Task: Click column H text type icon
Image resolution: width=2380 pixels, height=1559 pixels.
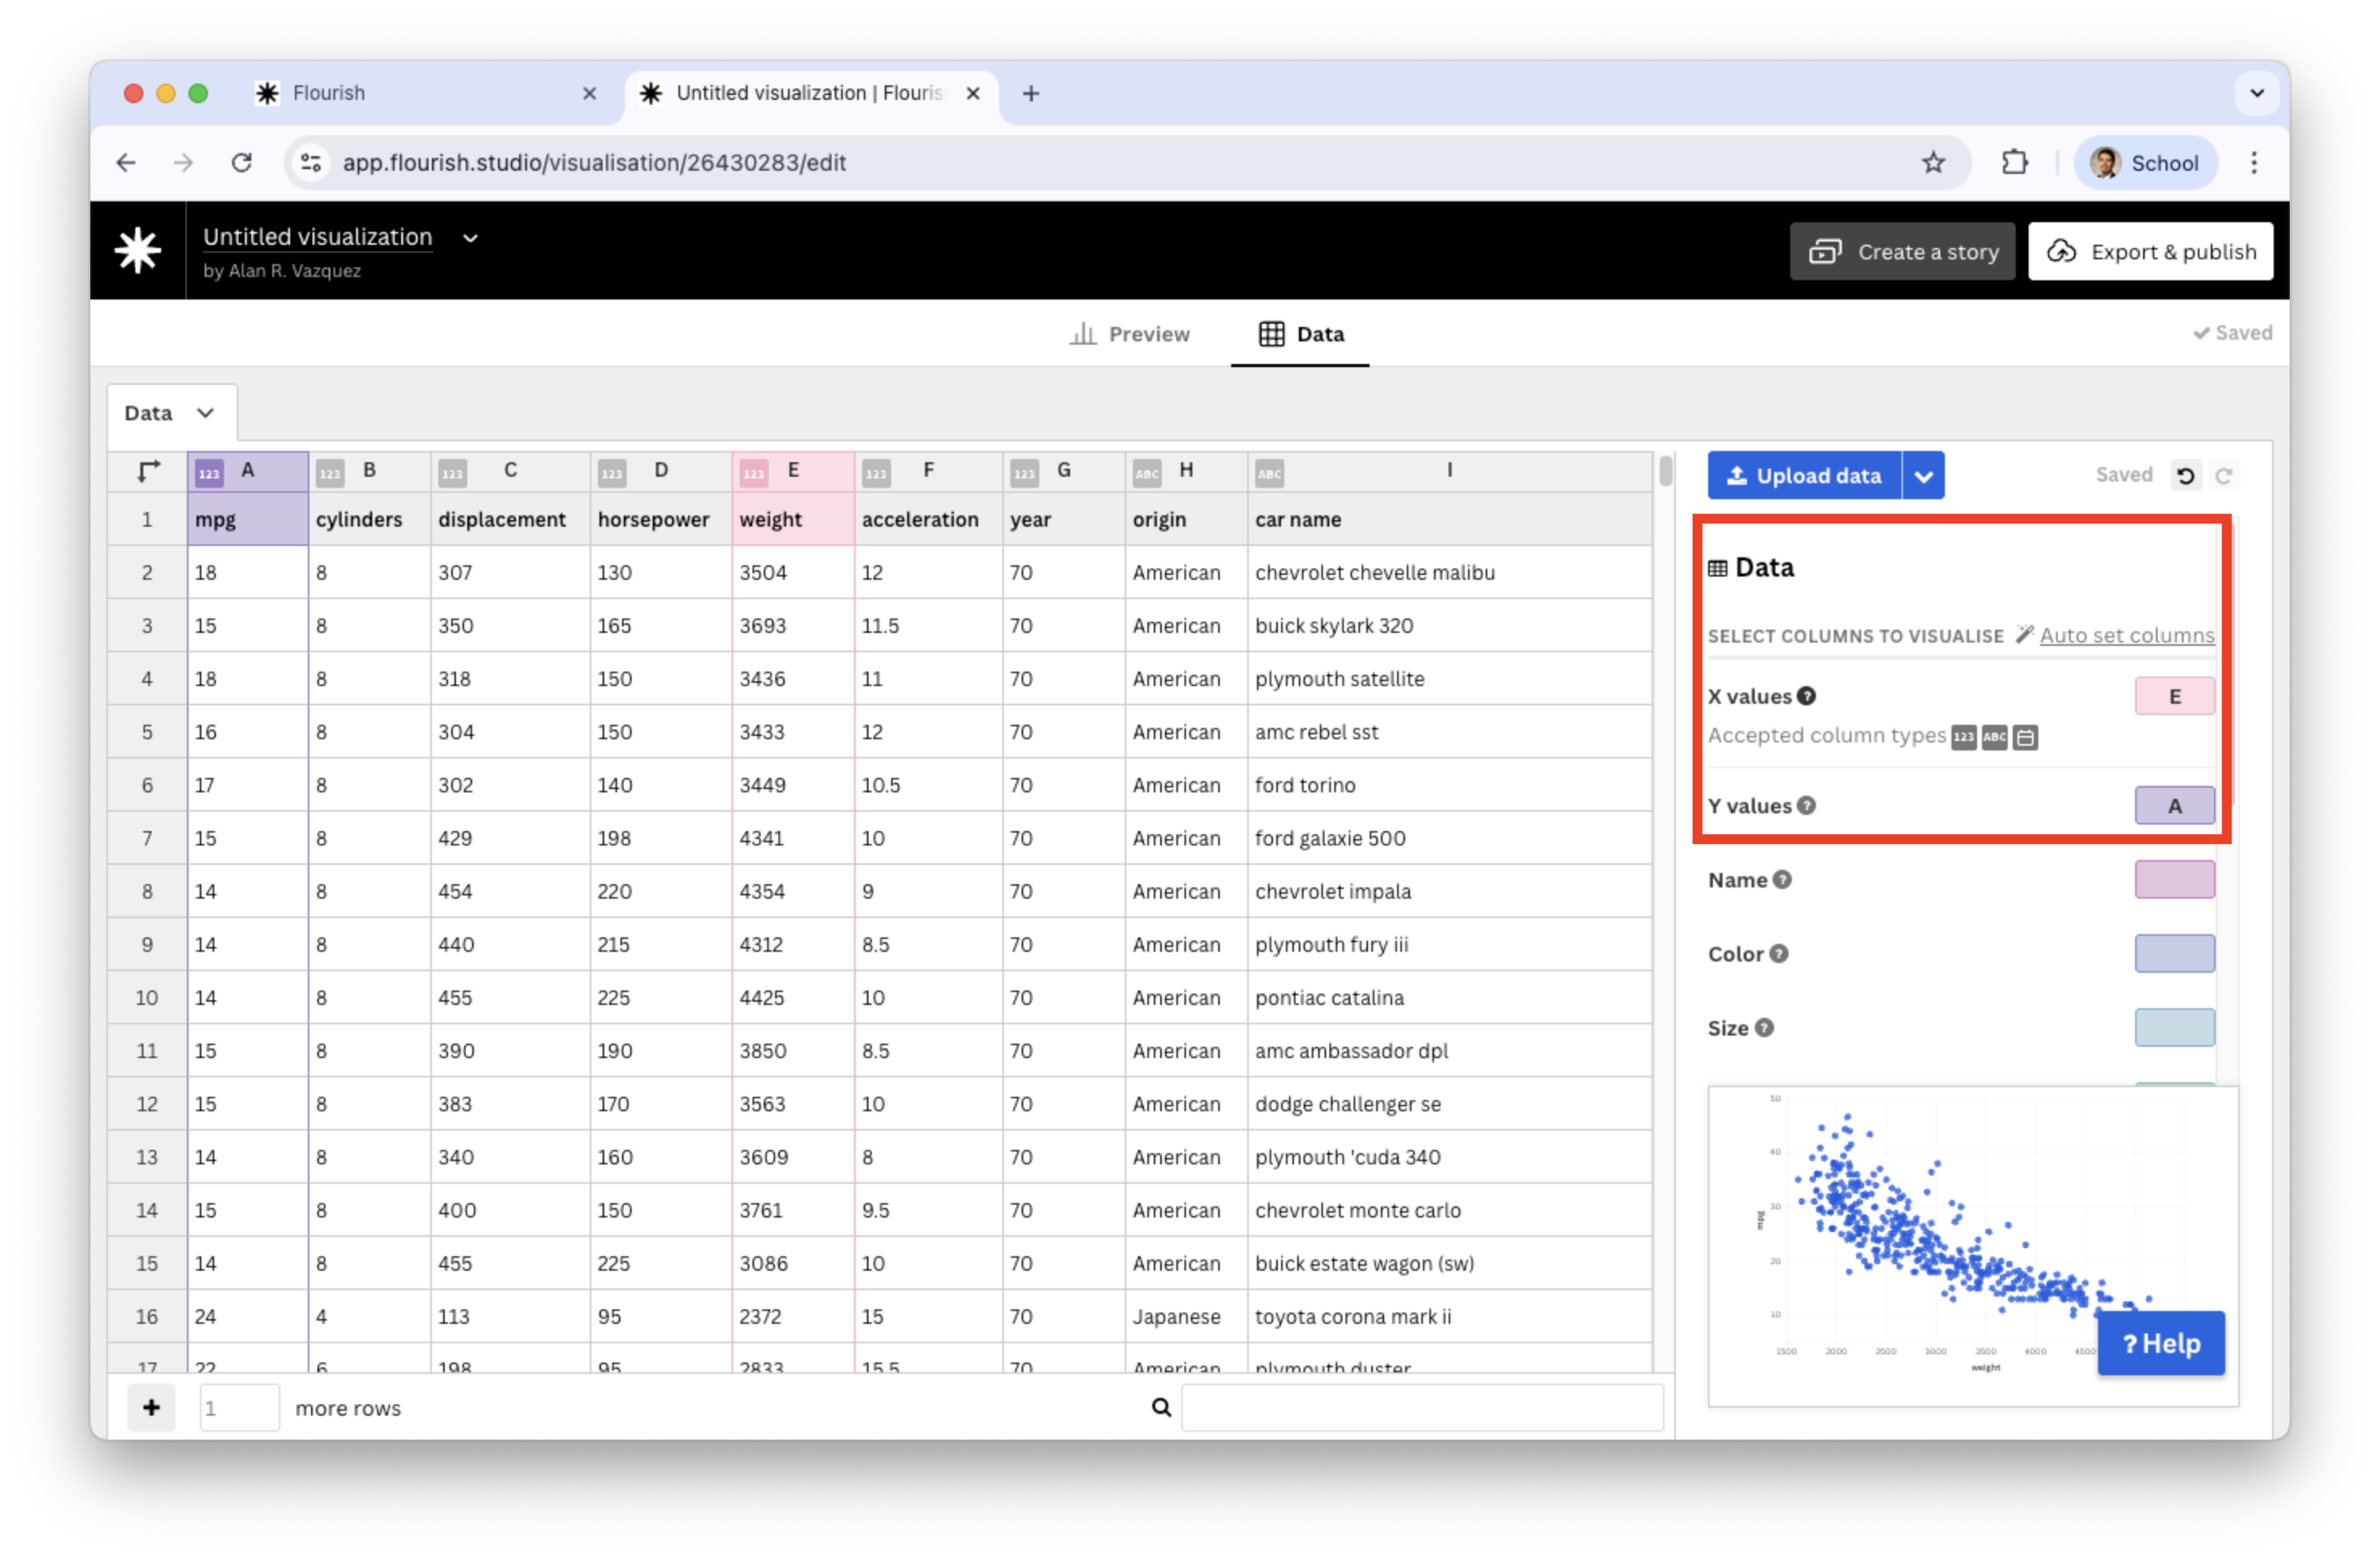Action: pyautogui.click(x=1146, y=473)
